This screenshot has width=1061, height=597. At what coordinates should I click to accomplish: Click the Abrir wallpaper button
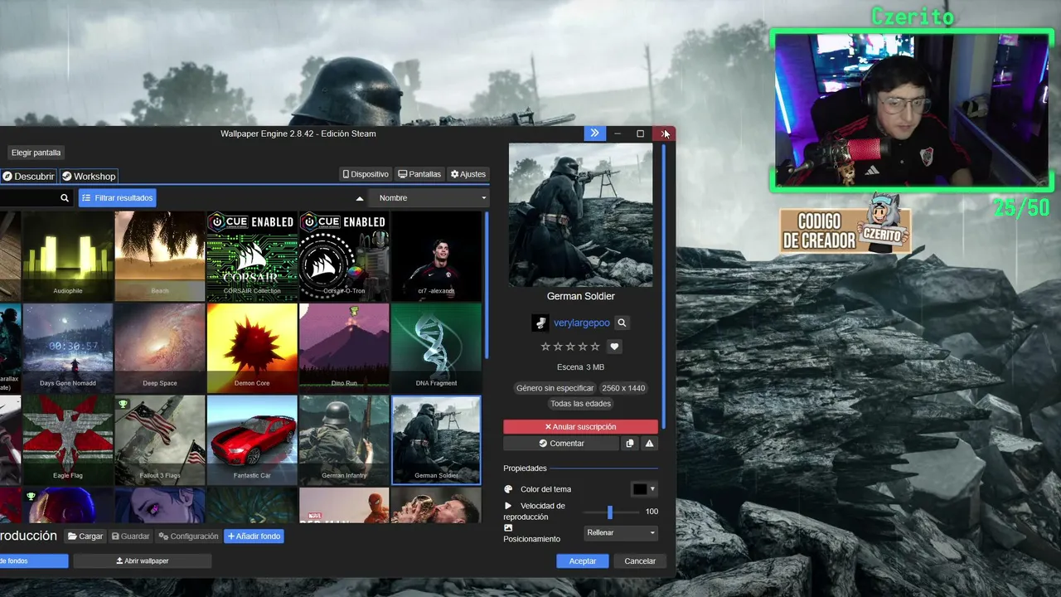(143, 561)
